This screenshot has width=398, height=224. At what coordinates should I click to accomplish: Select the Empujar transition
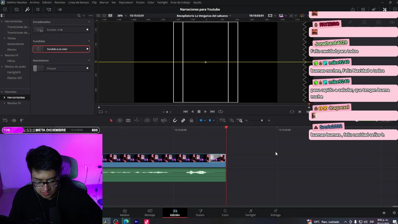pyautogui.click(x=61, y=68)
